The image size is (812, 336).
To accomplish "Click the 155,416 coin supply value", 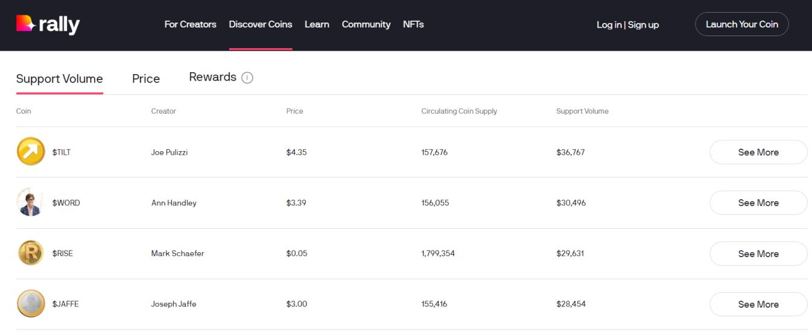I will coord(434,304).
